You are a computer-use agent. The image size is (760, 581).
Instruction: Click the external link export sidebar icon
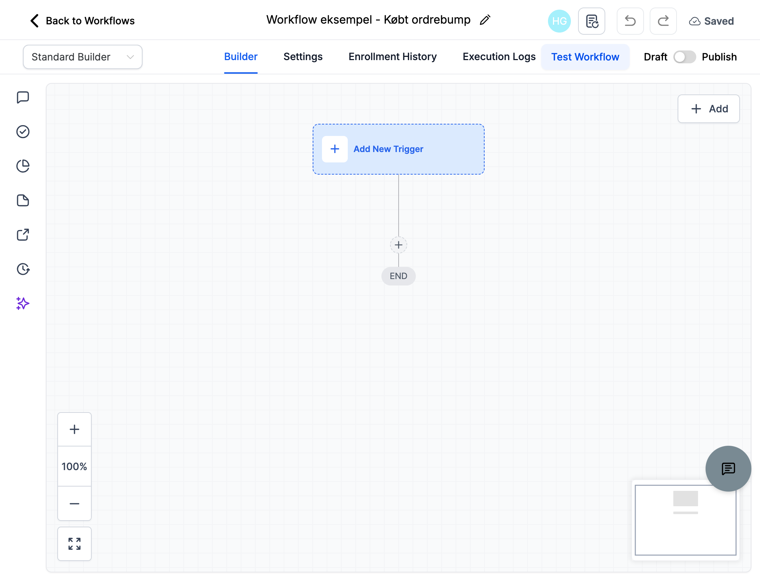[23, 235]
